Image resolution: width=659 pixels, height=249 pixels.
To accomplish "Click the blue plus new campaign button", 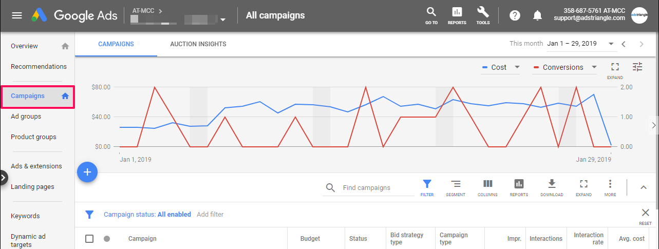I will (87, 173).
